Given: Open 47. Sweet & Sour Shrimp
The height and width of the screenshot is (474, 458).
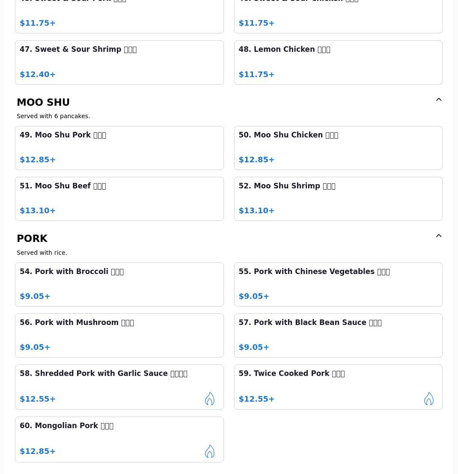Looking at the screenshot, I should click(119, 62).
